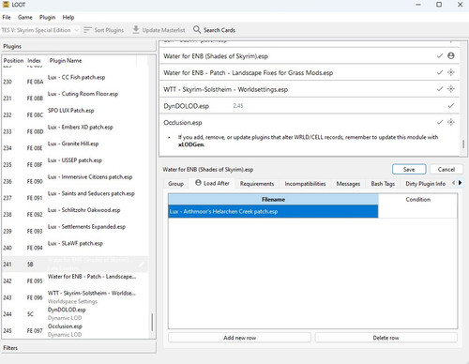Click the LOOT application icon in title bar
The height and width of the screenshot is (364, 469).
[6, 5]
